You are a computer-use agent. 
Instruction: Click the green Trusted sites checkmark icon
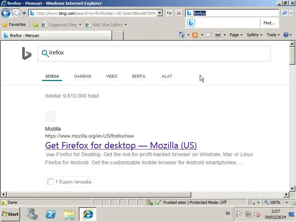point(159,202)
